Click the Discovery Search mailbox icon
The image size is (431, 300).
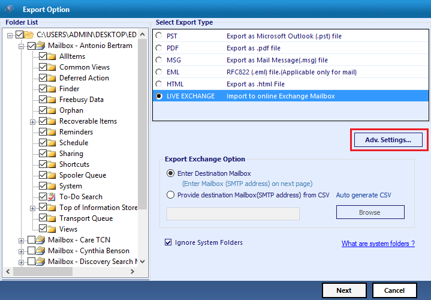tap(40, 261)
